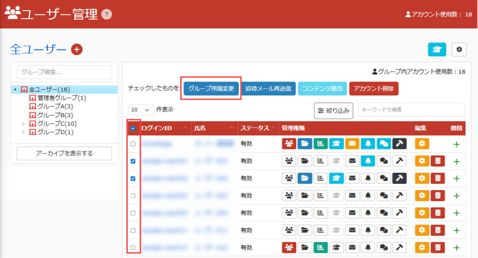Click the cyan graduation cap button top right
478x258 pixels.
point(437,49)
